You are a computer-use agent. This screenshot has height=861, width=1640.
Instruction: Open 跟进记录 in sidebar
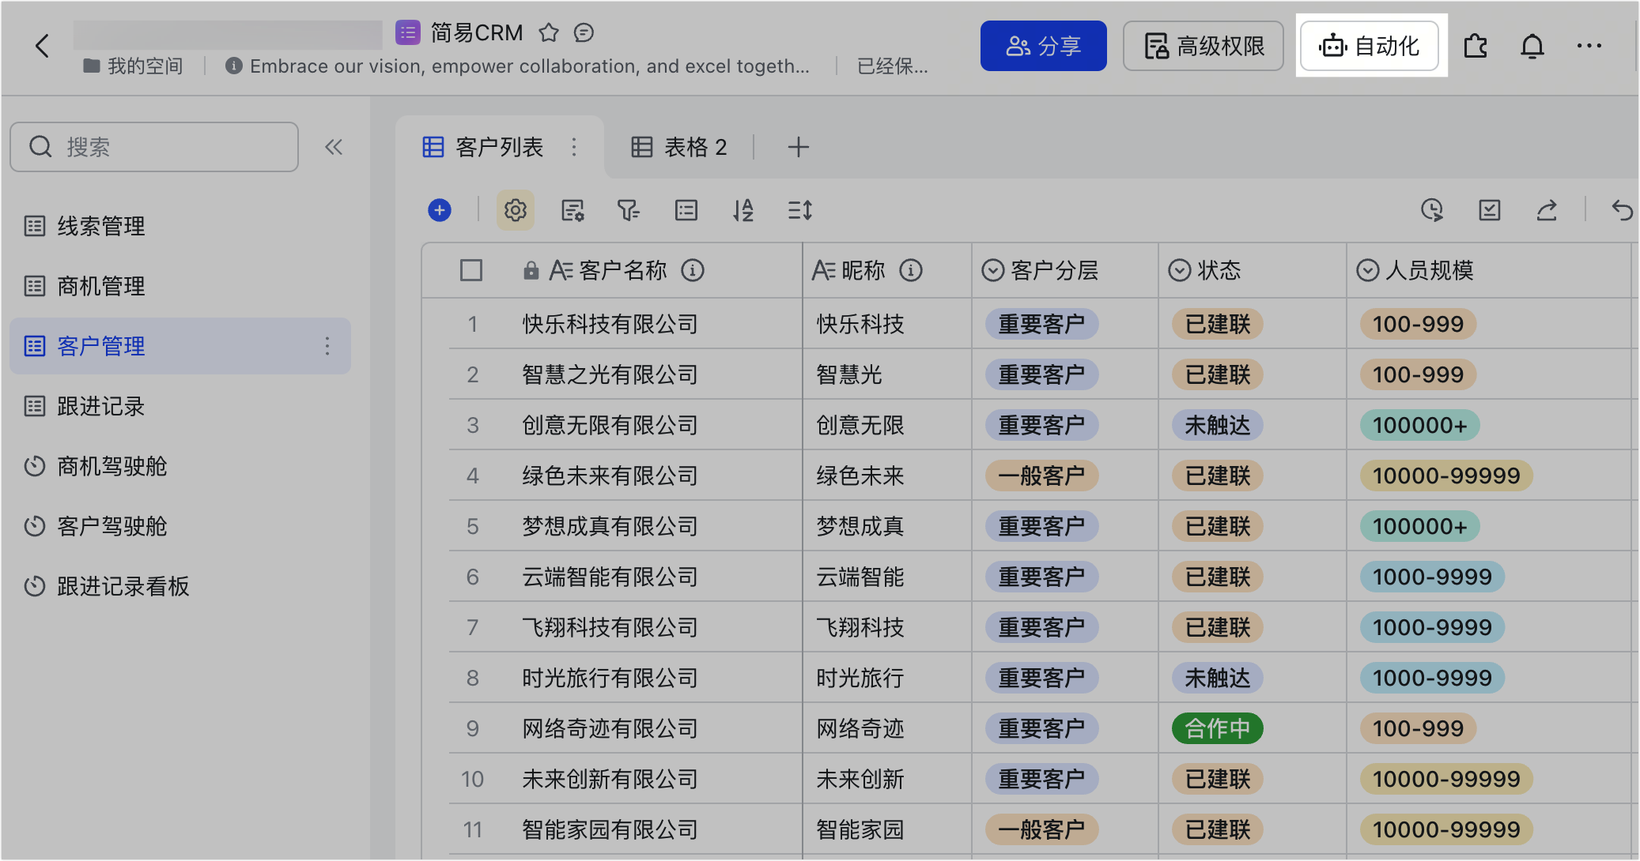[x=180, y=406]
